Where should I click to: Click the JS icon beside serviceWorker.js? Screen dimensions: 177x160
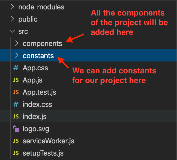point(16,141)
